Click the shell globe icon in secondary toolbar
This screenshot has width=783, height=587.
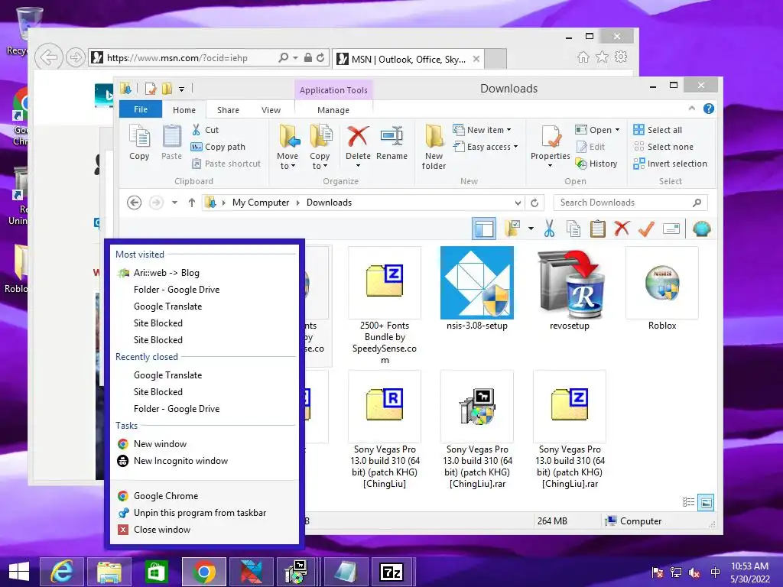(x=702, y=229)
